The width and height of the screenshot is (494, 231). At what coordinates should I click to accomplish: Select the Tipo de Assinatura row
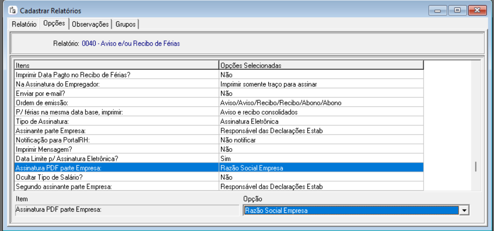(x=117, y=122)
